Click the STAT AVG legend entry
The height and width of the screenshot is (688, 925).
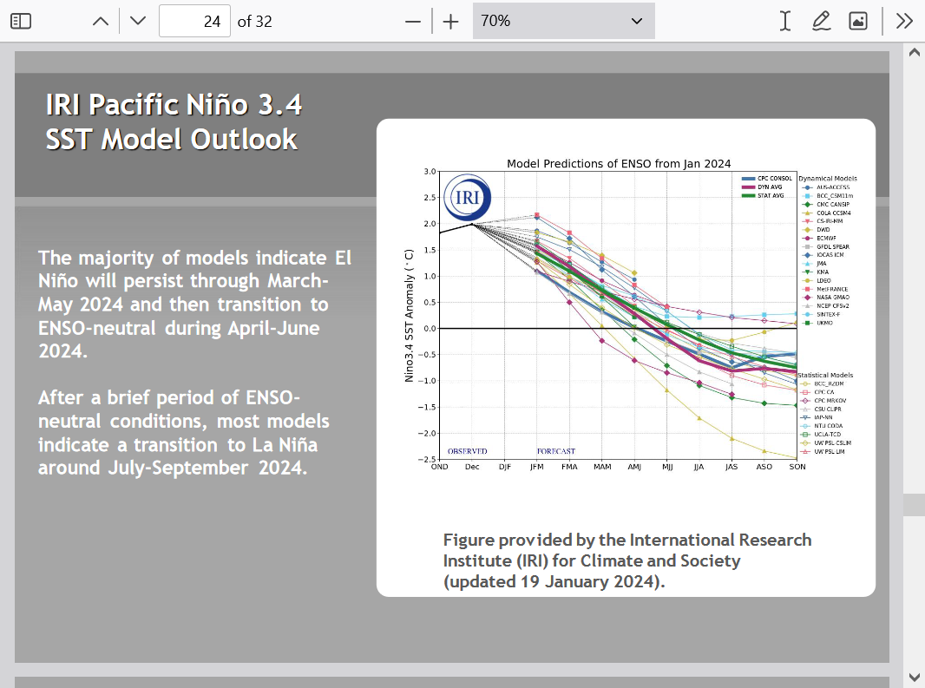point(763,196)
